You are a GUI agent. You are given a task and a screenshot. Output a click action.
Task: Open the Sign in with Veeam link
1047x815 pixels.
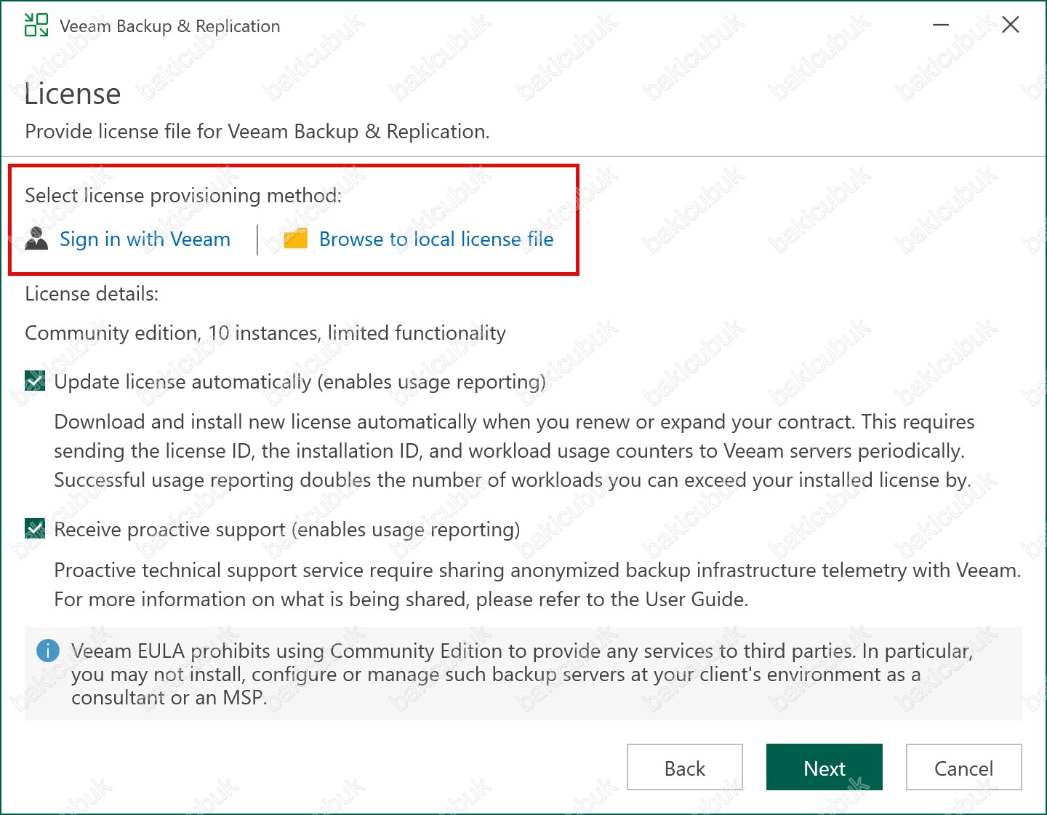coord(145,239)
